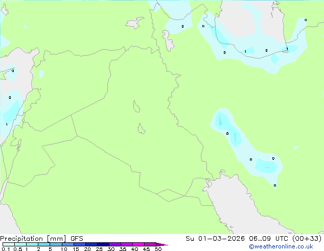Image resolution: width=324 pixels, height=251 pixels.
Task: Choose the legend swatch between 20 and 25
Action: pos(91,244)
